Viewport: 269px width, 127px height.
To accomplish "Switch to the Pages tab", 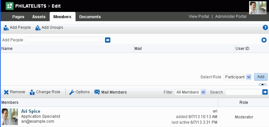I will pos(18,17).
